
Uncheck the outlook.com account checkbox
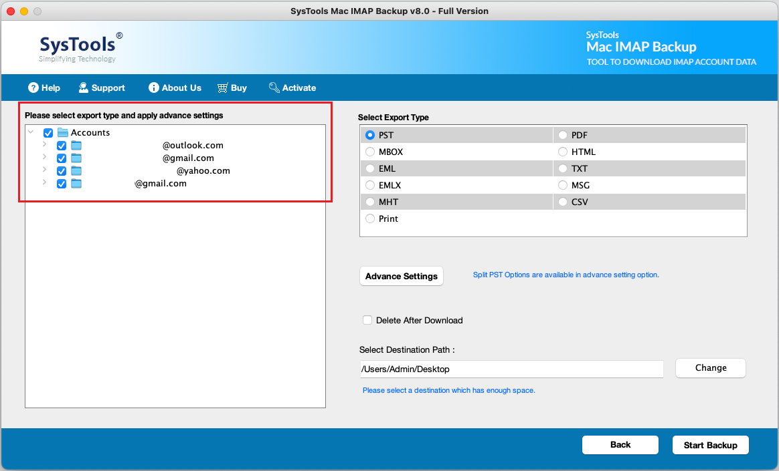click(61, 146)
